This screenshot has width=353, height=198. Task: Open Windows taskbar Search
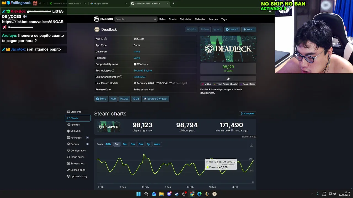pyautogui.click(x=146, y=194)
